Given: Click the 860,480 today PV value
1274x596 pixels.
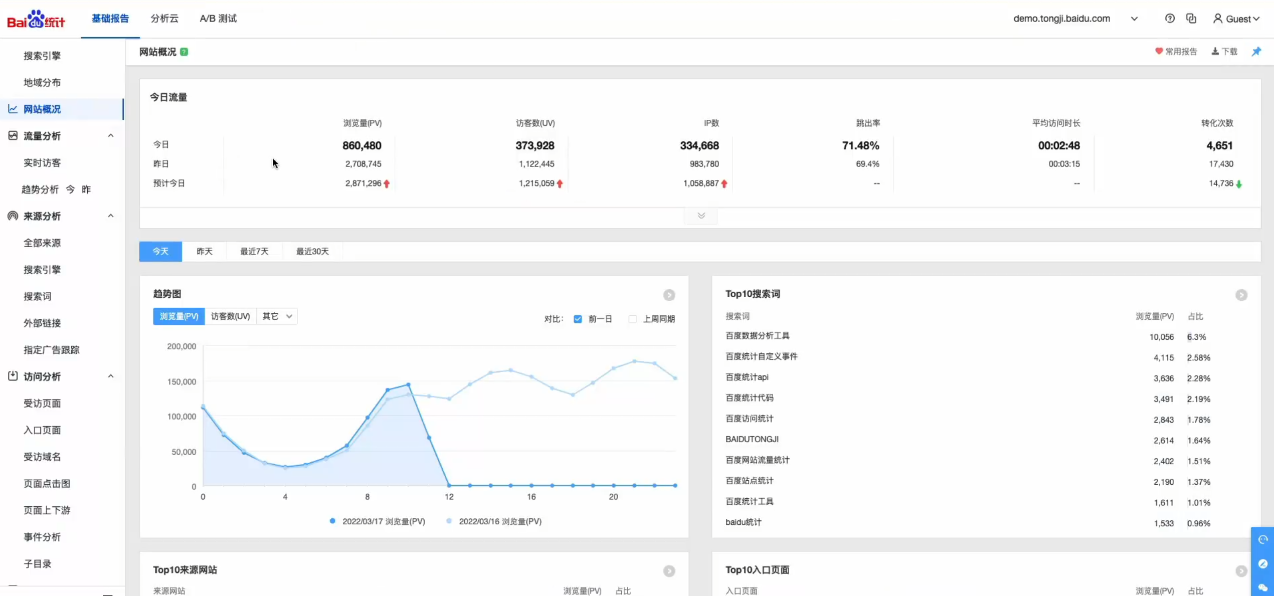Looking at the screenshot, I should [362, 145].
